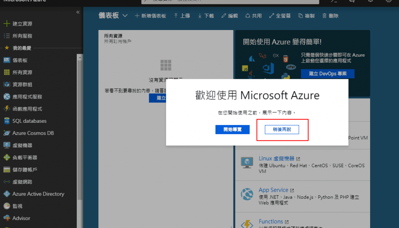Select Azure Cosmos DB menu label

[x=33, y=133]
